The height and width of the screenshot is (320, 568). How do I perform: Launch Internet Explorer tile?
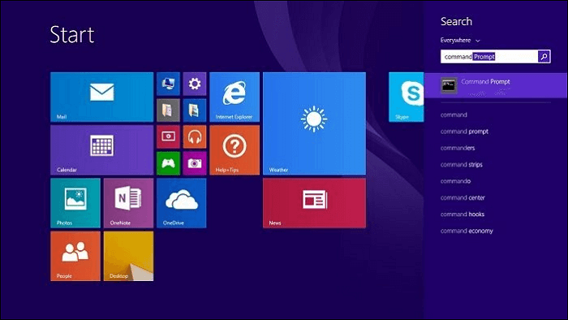[x=235, y=97]
